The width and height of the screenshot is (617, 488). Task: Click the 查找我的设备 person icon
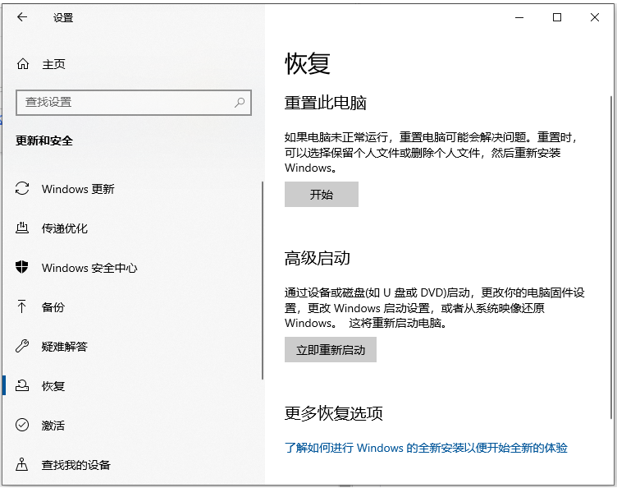pyautogui.click(x=23, y=465)
